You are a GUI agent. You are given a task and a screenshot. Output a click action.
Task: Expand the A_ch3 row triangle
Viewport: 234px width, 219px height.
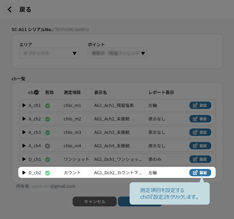pyautogui.click(x=24, y=132)
